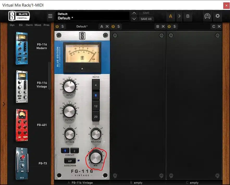Viewport: 230px width, 185px height.
Task: Open the slot A Default* preset field
Action: coord(82,26)
